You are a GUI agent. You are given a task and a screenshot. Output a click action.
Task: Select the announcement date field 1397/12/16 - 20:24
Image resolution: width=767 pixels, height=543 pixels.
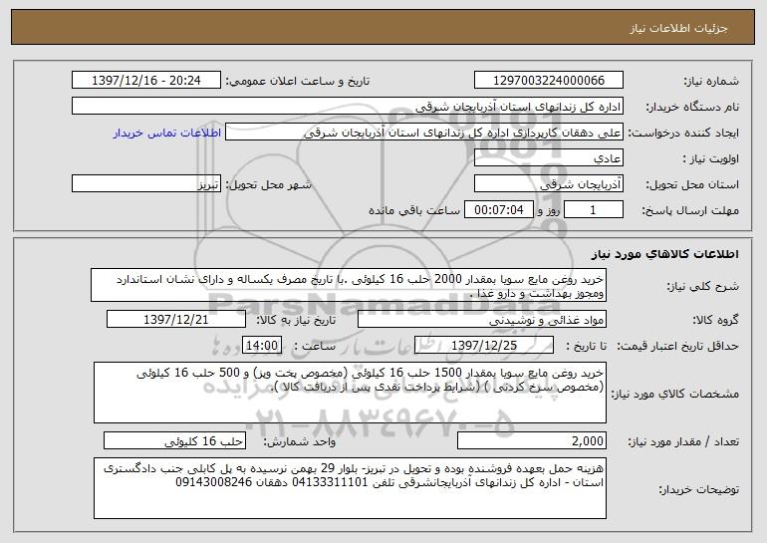click(146, 81)
